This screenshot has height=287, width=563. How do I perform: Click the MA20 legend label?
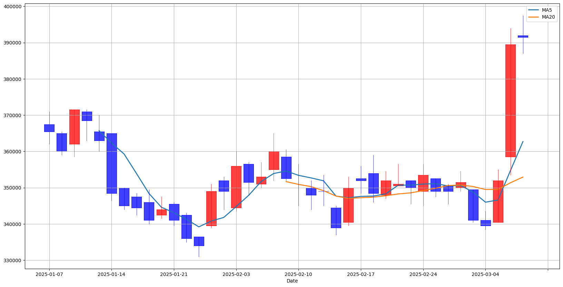pyautogui.click(x=548, y=17)
